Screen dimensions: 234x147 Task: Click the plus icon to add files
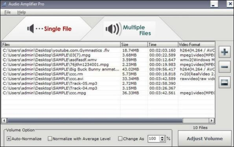pos(225,52)
